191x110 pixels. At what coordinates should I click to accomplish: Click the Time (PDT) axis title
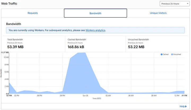[97, 98]
